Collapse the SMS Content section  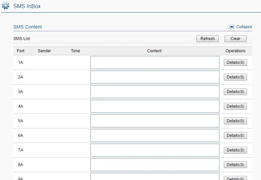(244, 27)
